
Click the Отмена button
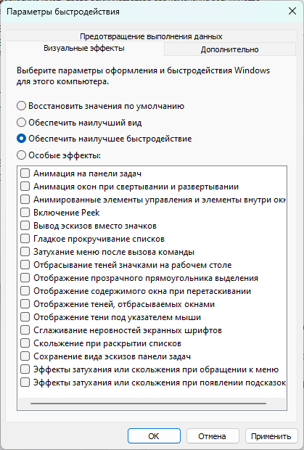pyautogui.click(x=213, y=436)
